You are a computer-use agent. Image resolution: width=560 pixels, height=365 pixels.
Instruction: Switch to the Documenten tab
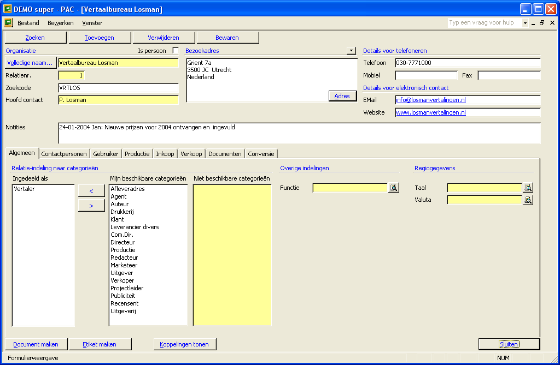[x=225, y=154]
